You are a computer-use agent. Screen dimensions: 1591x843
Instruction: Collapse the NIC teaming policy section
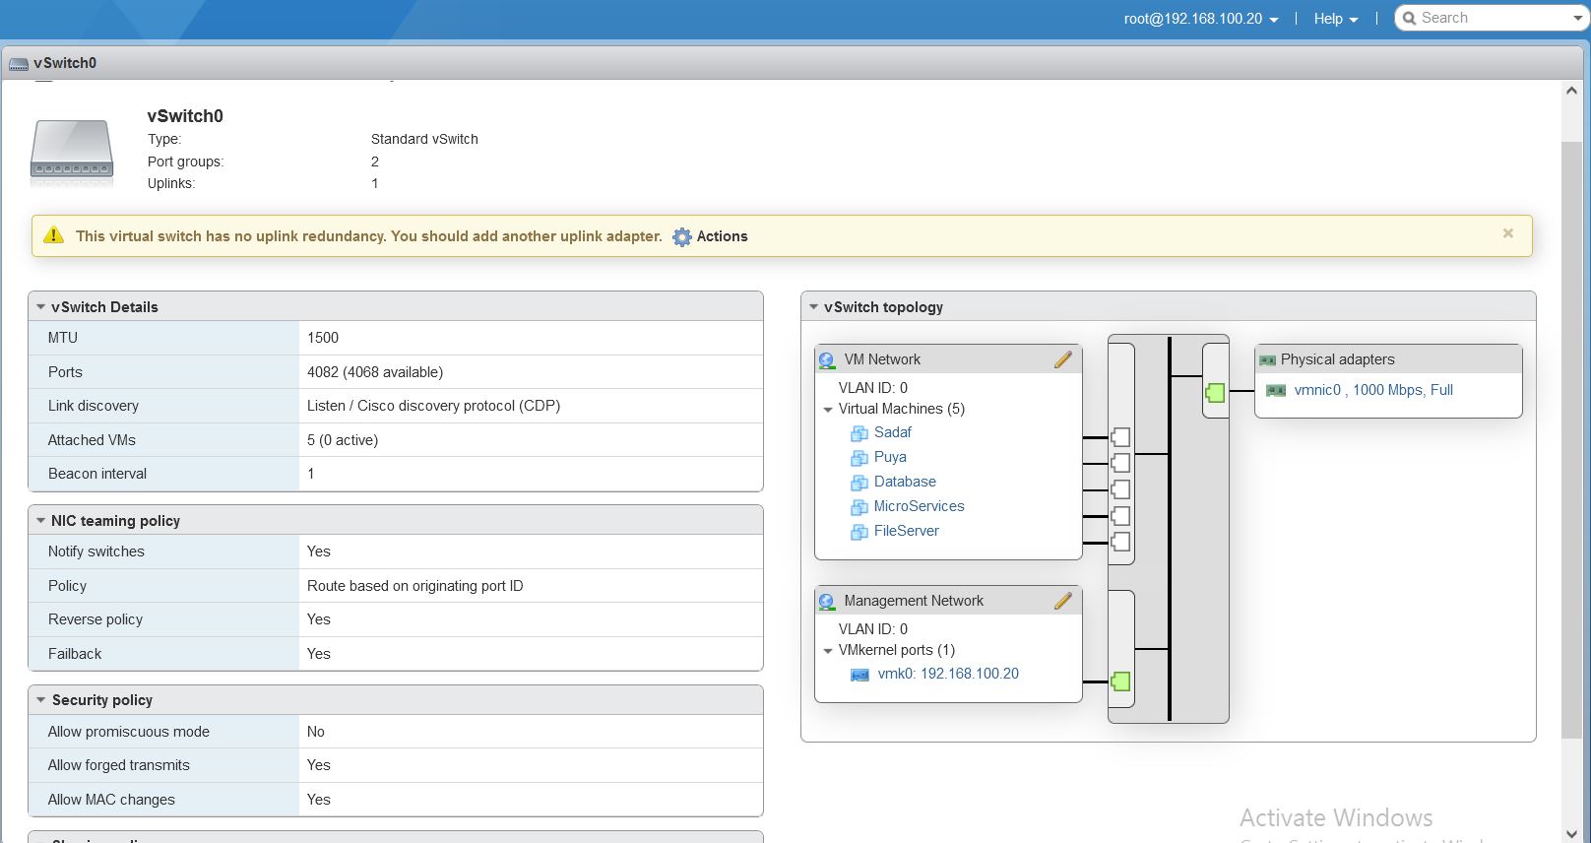41,521
